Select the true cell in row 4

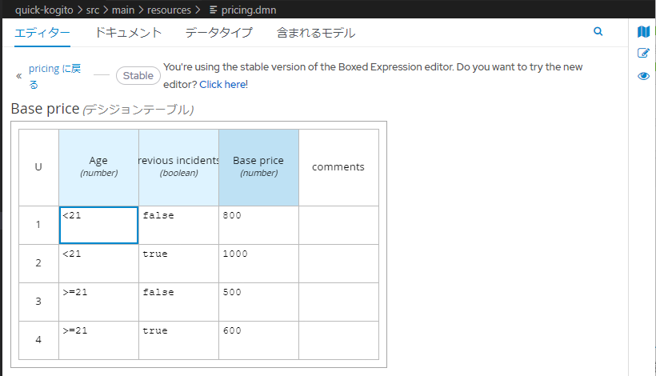point(178,340)
